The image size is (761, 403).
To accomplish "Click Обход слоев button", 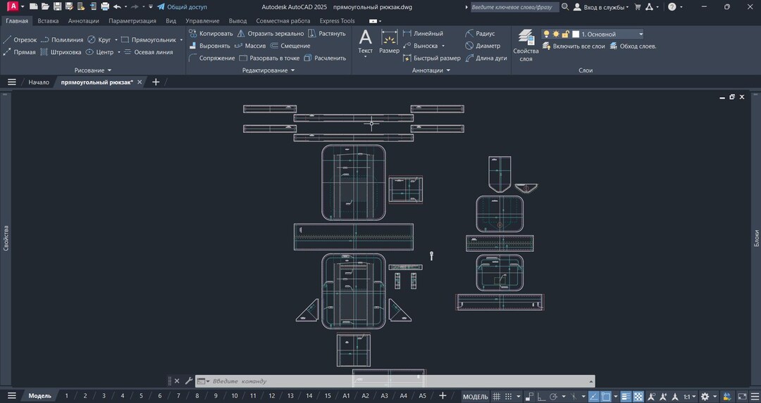I will (x=633, y=46).
